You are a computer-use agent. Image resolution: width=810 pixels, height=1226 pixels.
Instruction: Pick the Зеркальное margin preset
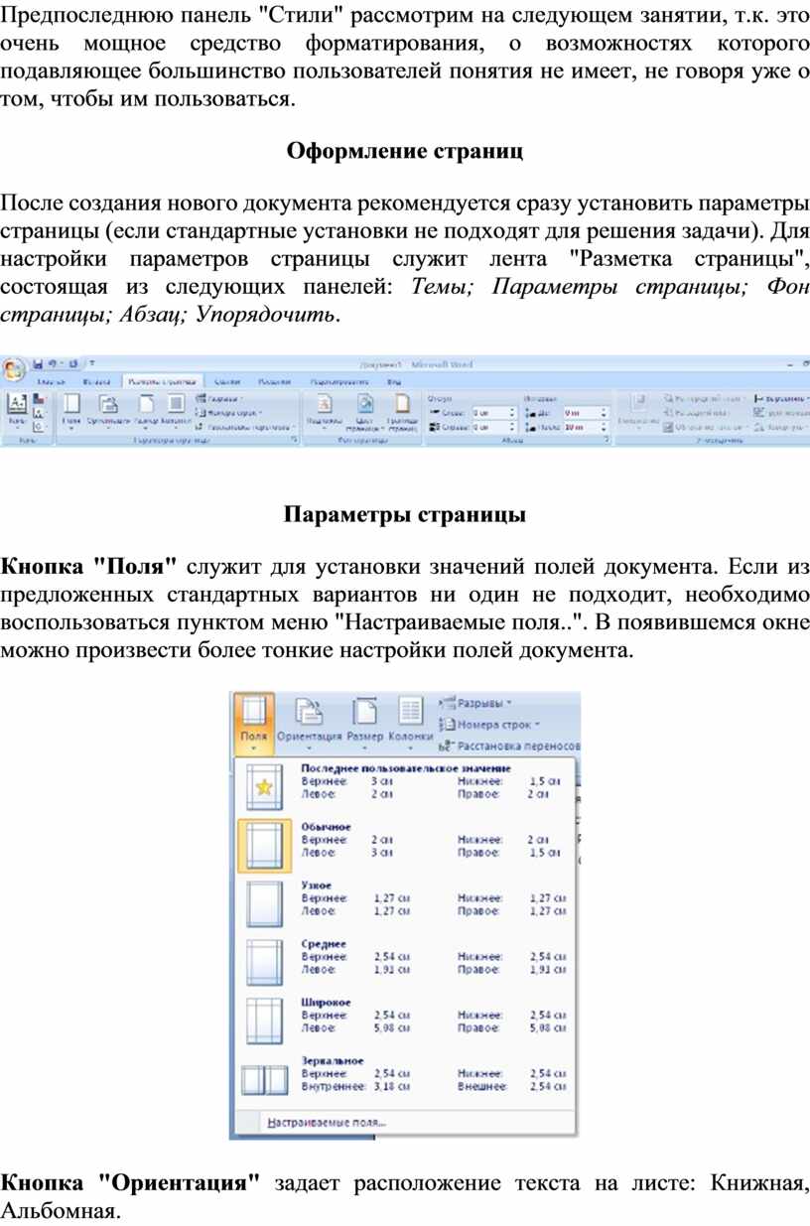tap(407, 1079)
